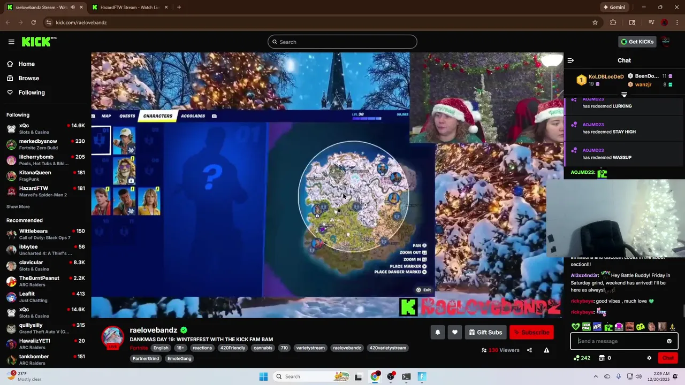Viewport: 685px width, 385px height.
Task: Click the raelovebandz streamer avatar
Action: 113,337
